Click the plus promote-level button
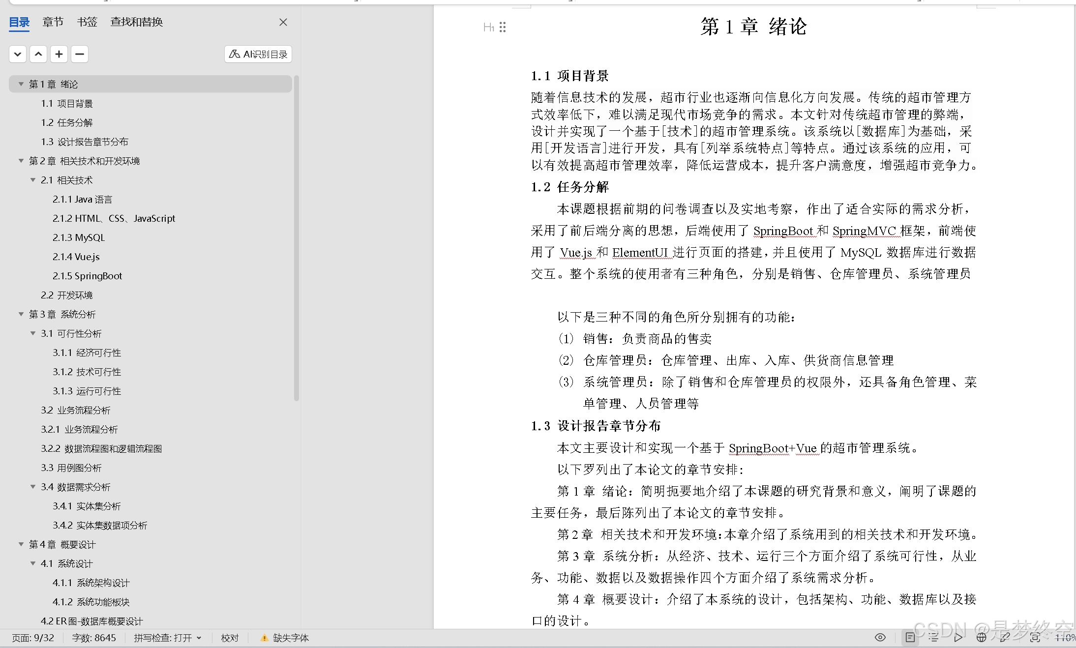Screen dimensions: 1076x648 tap(59, 54)
